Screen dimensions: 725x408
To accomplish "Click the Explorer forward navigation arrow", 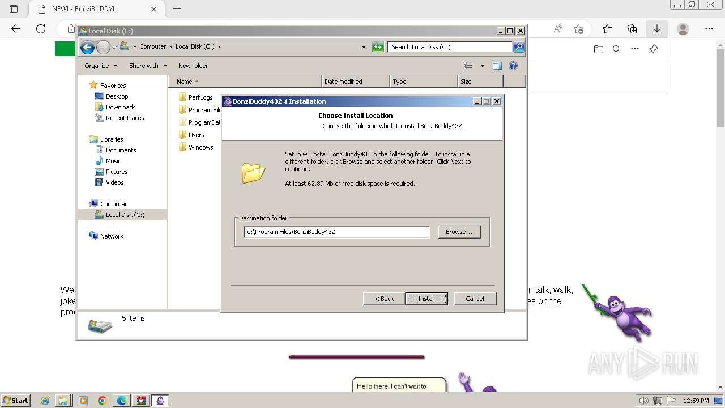I will click(x=103, y=48).
